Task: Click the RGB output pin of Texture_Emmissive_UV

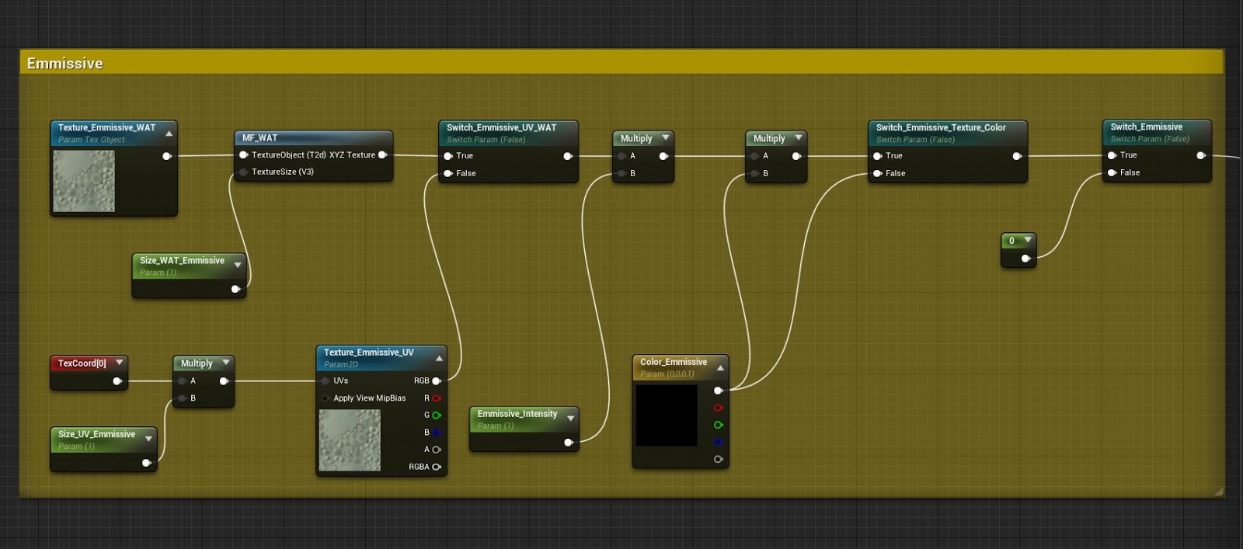Action: (x=437, y=380)
